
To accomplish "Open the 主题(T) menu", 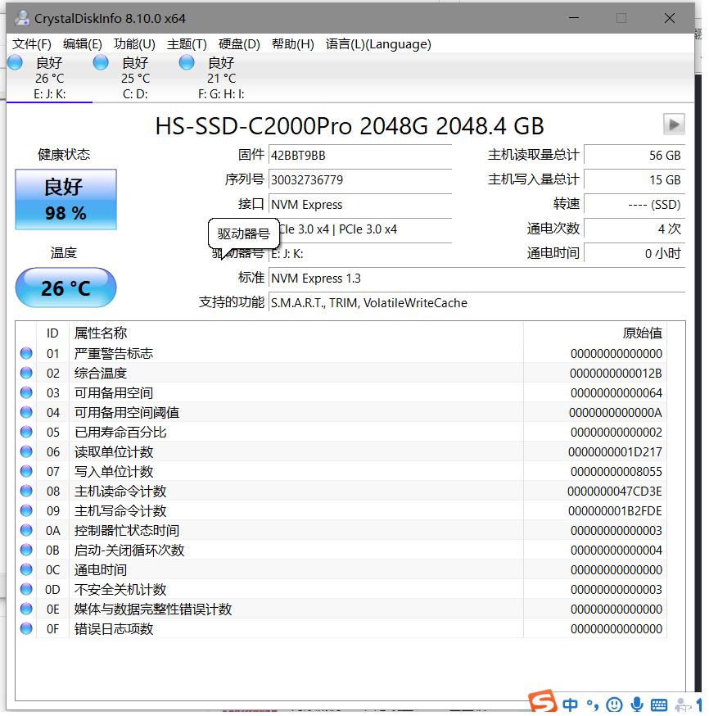I will point(187,44).
